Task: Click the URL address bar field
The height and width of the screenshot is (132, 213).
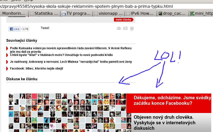Action: point(100,6)
